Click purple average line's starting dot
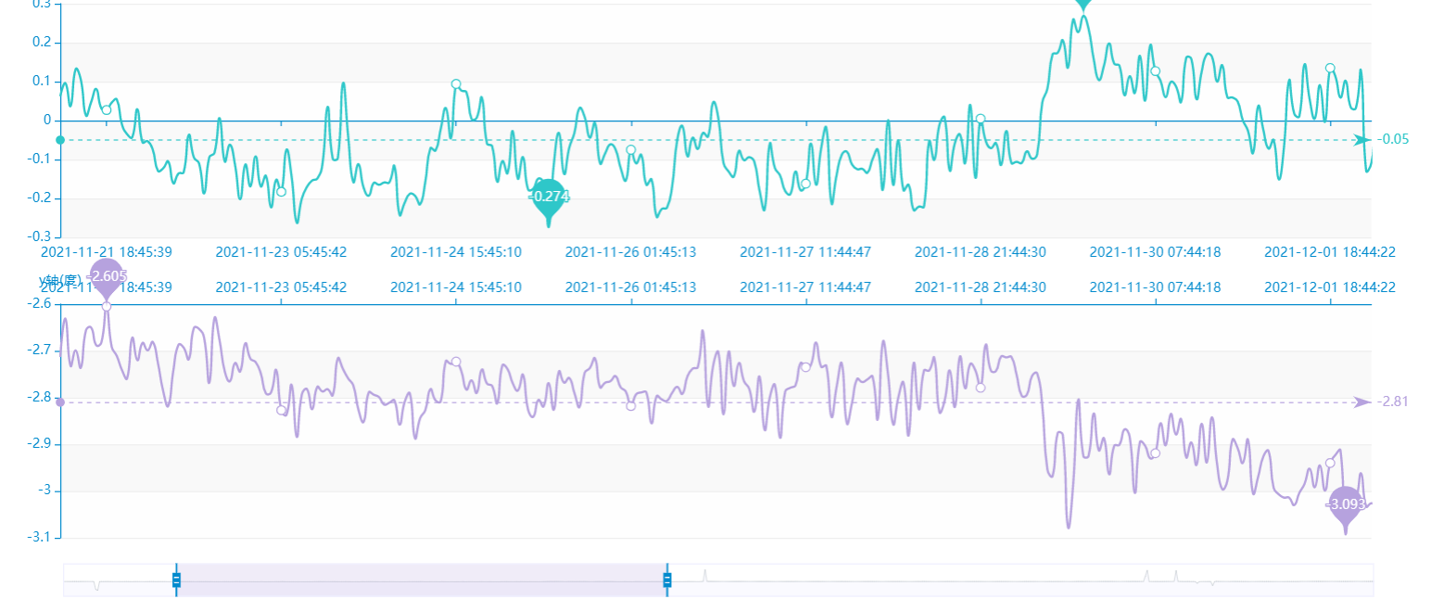The height and width of the screenshot is (599, 1444). tap(60, 402)
